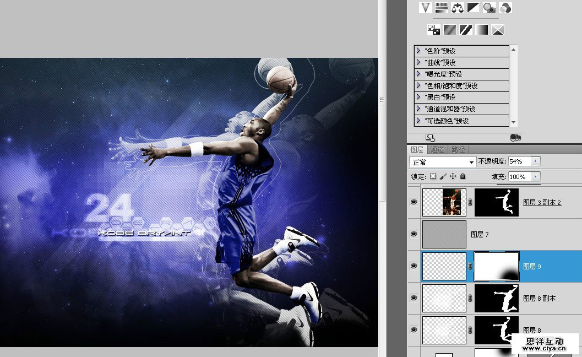Screen dimensions: 582x357
Task: Open the blend mode dropdown showing 正常
Action: 443,162
